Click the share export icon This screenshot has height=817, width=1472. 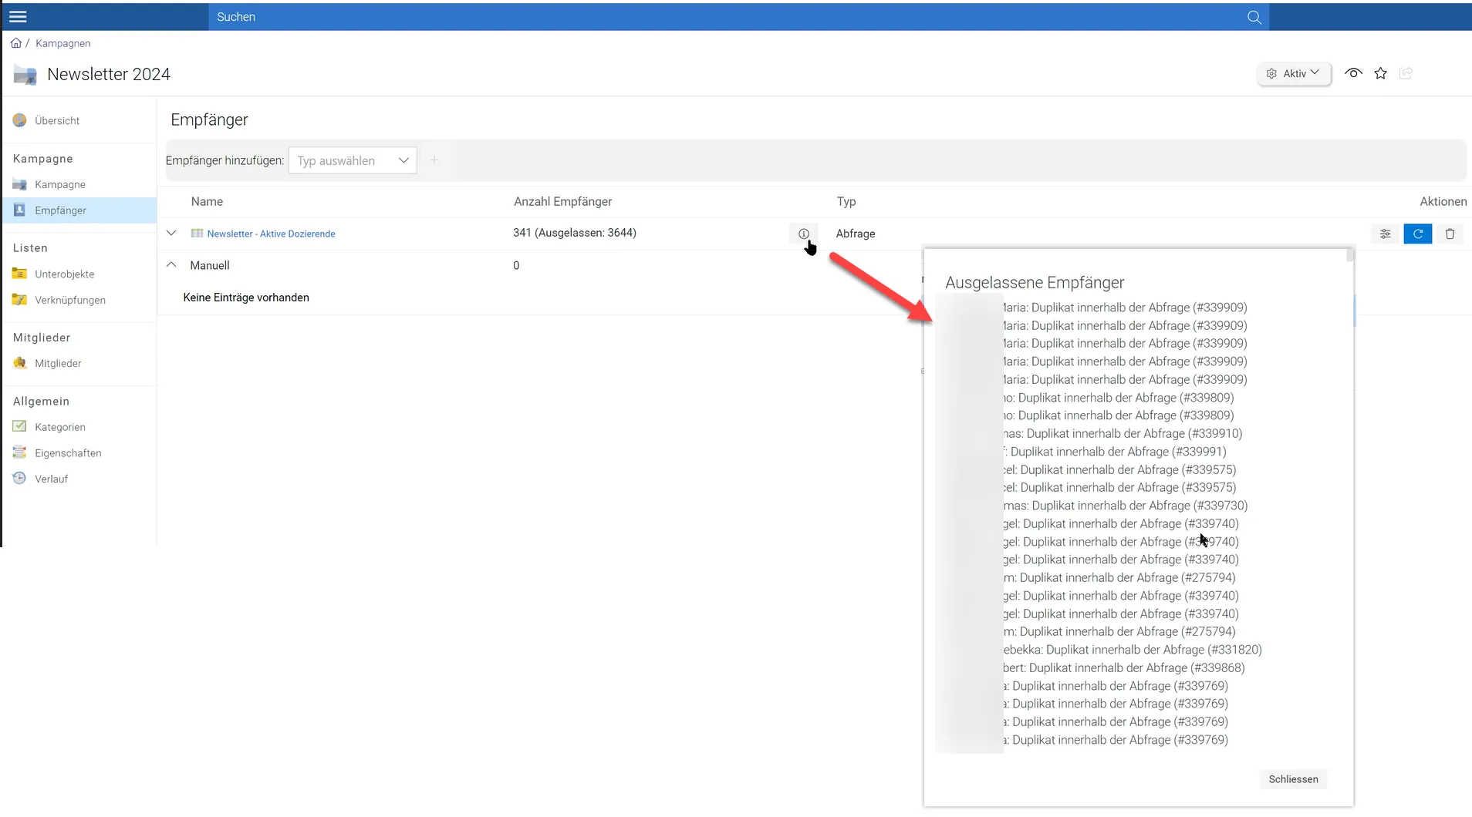pos(1406,73)
